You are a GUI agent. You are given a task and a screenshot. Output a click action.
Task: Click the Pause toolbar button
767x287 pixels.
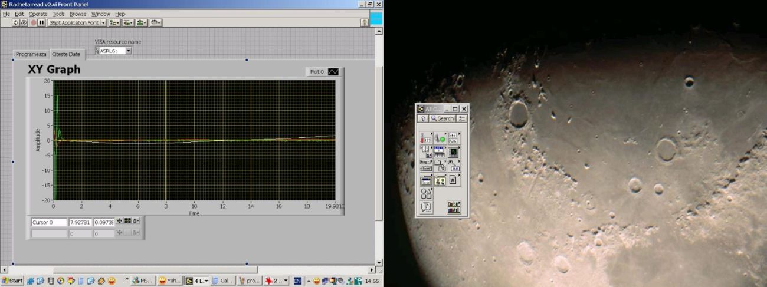point(41,22)
